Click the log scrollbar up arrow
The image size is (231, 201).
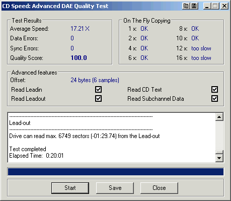coord(219,117)
